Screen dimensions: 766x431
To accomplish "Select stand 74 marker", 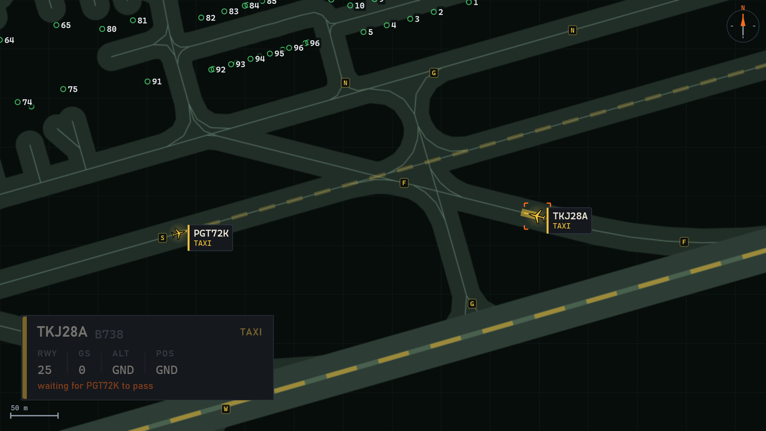I will click(x=18, y=102).
